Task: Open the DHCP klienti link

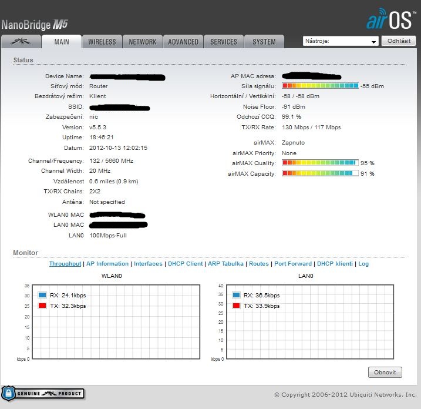Action: click(x=335, y=264)
